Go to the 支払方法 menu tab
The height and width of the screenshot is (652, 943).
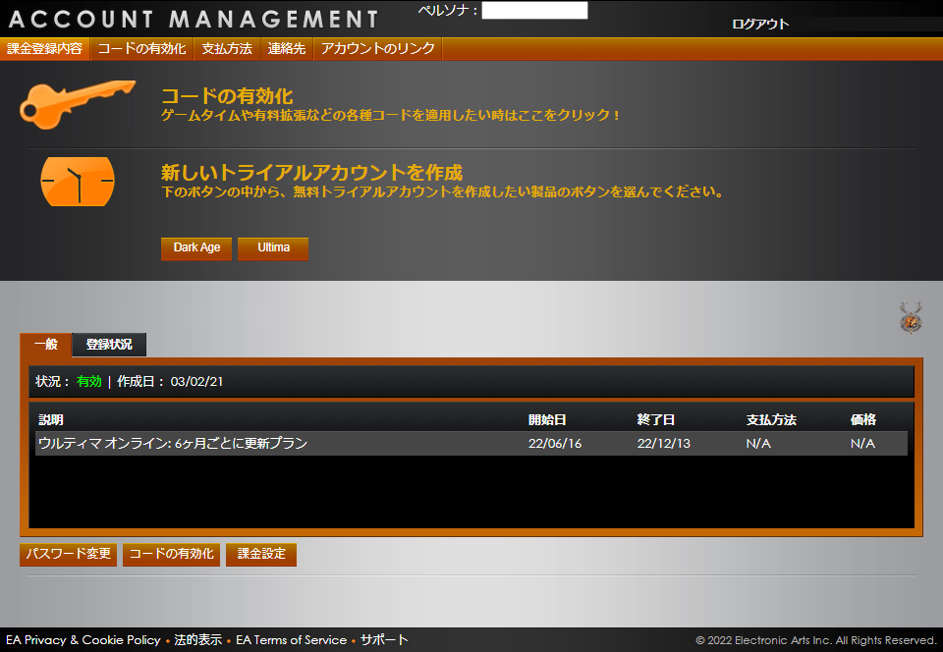[x=227, y=49]
